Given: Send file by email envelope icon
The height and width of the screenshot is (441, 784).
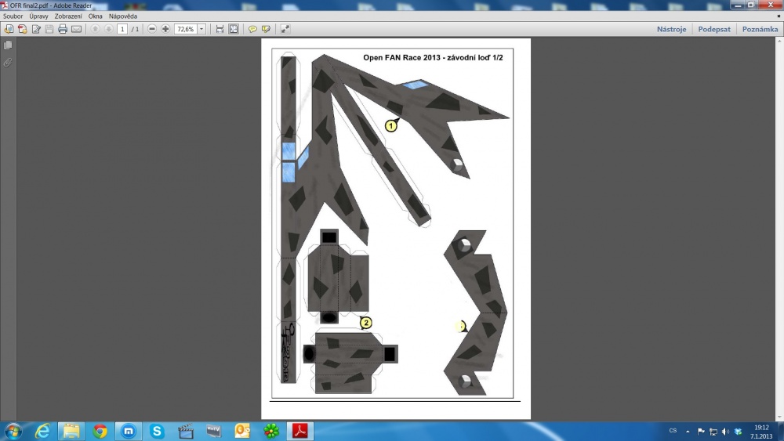Looking at the screenshot, I should (76, 29).
